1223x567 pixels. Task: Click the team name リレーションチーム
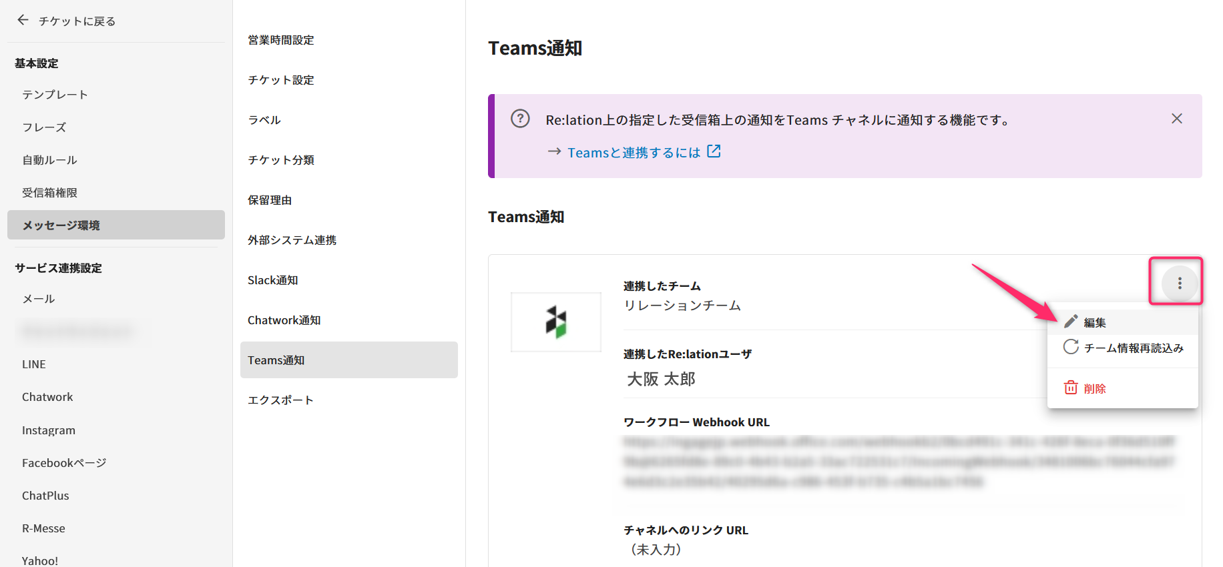(x=682, y=306)
